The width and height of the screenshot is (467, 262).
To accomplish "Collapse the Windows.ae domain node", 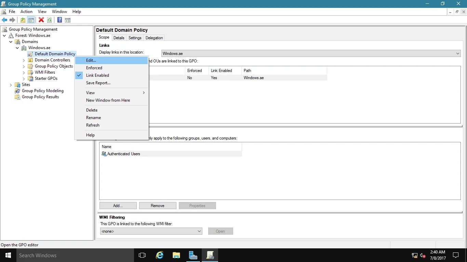I will [x=17, y=48].
